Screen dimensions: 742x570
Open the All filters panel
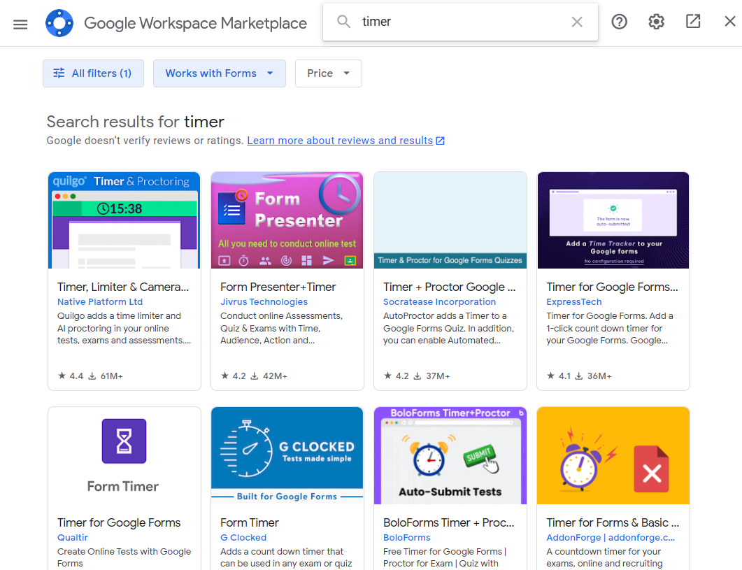[93, 73]
